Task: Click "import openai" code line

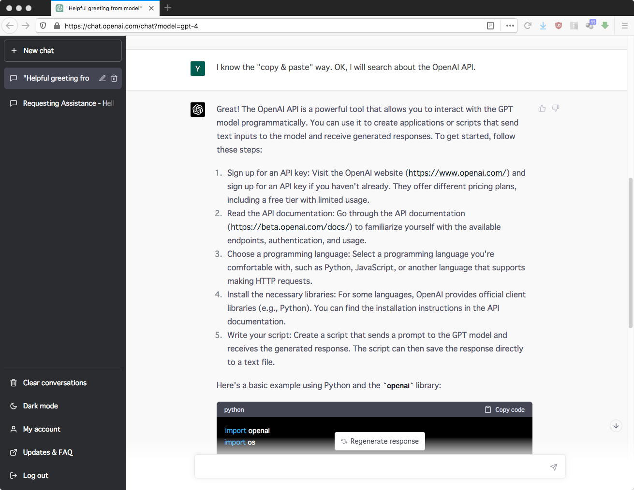Action: [247, 431]
